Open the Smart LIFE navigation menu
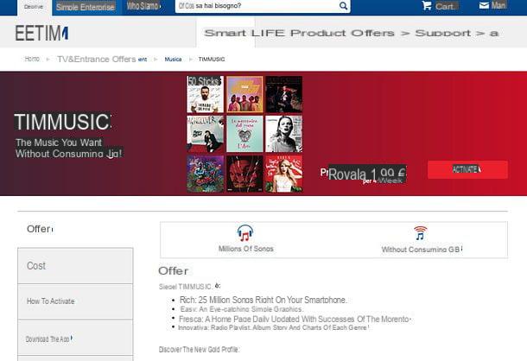527x361 pixels. (x=244, y=34)
